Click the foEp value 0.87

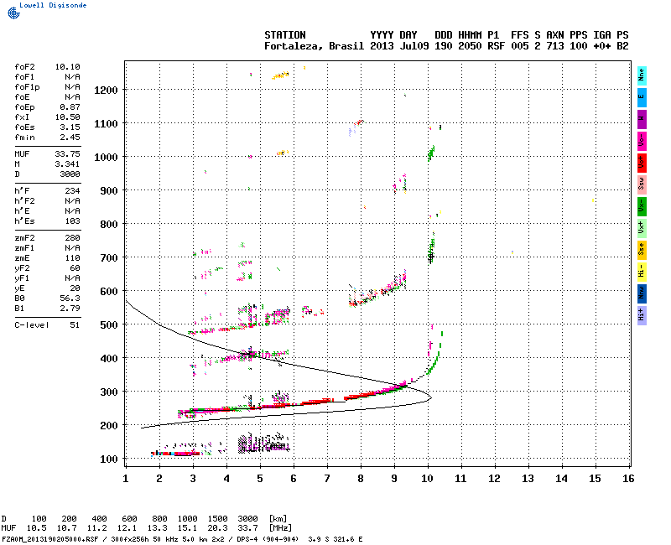[x=70, y=107]
